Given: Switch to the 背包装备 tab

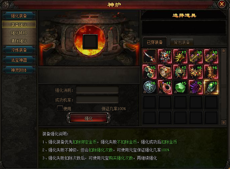Looking at the screenshot, I should pyautogui.click(x=182, y=42).
